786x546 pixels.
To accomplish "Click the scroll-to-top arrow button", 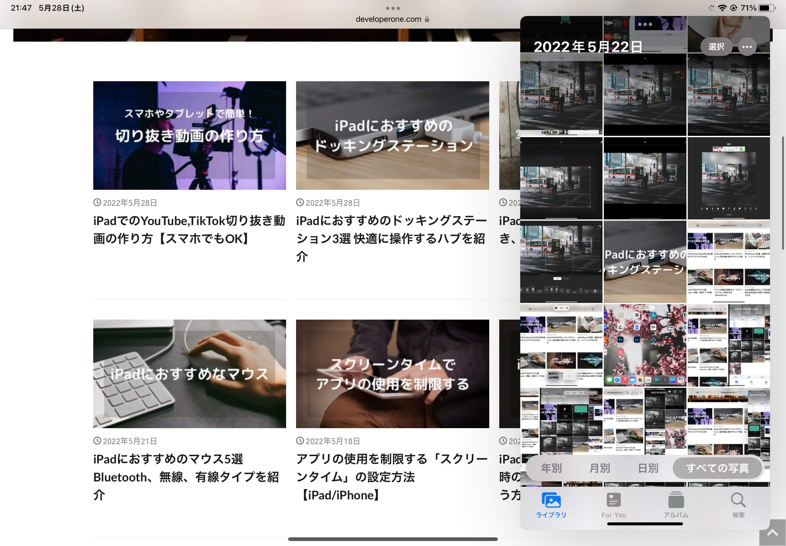I will [772, 532].
